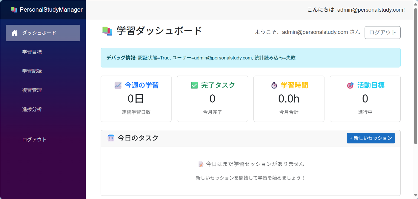Viewport: 418px width, 199px height.
Task: Start a session with + 新しいセッション button
Action: click(x=371, y=138)
